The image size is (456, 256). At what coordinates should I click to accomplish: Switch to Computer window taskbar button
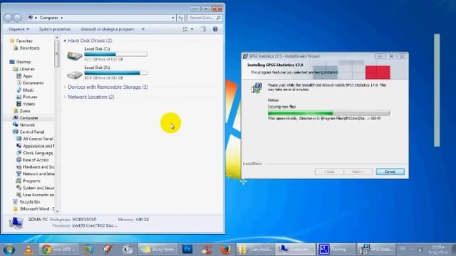tap(295, 250)
